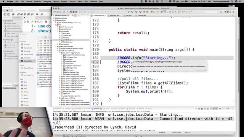This screenshot has height=137, width=244.
Task: Select Film.java in Package Explorer
Action: point(66,38)
